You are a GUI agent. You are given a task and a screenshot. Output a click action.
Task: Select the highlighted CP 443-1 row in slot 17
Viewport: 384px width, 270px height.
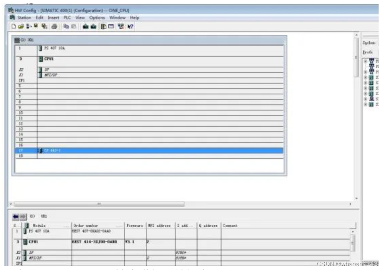tap(149, 151)
